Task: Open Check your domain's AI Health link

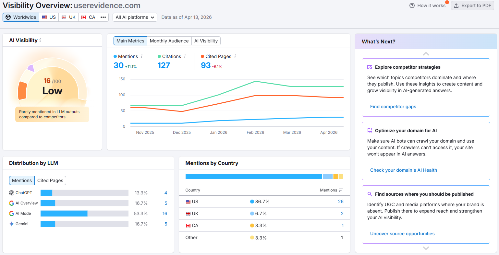Action: tap(404, 170)
